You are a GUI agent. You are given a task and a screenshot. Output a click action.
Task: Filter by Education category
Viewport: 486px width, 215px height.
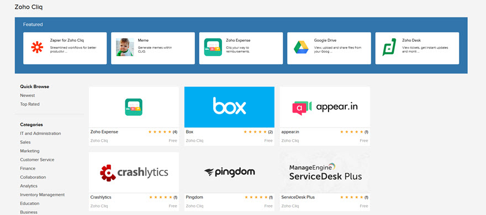pyautogui.click(x=30, y=203)
